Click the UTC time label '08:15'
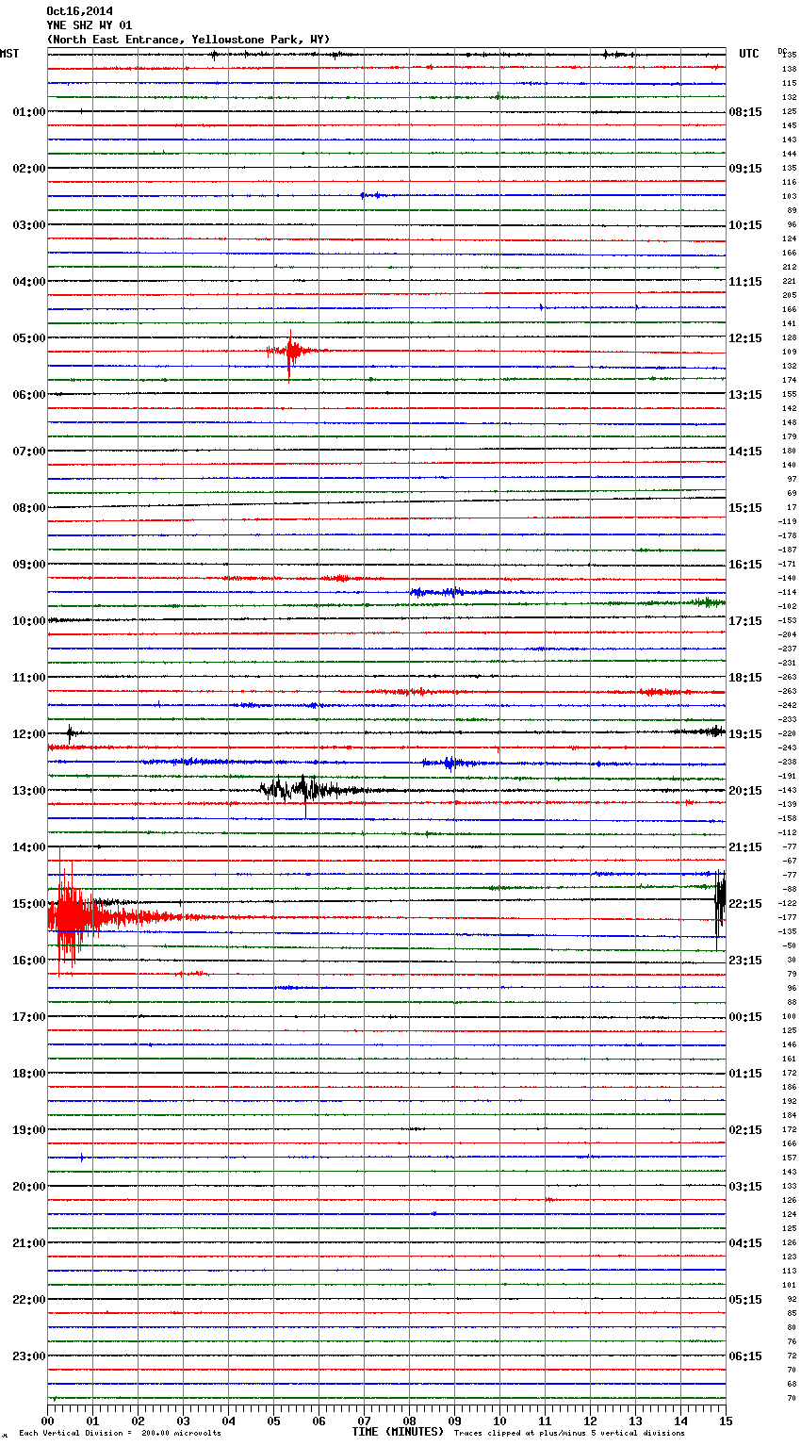The width and height of the screenshot is (801, 1446). (745, 112)
